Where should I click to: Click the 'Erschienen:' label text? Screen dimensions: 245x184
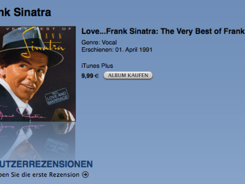(98, 50)
